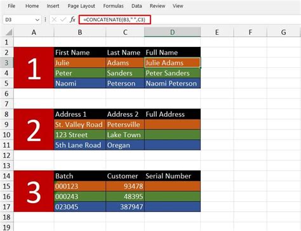Viewport: 301px width, 231px height.
Task: Select the Peterson cell in column C
Action: pos(125,83)
